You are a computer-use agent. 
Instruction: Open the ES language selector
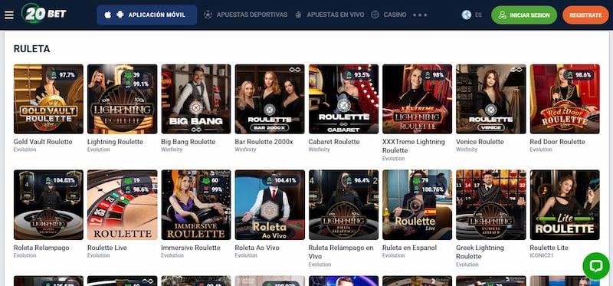pos(472,15)
